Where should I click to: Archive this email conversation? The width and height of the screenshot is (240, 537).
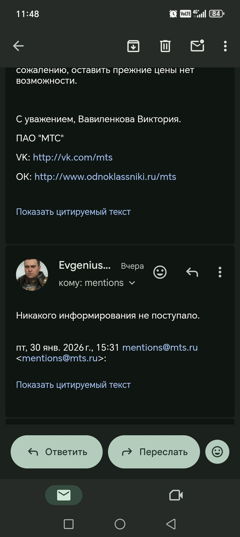133,46
